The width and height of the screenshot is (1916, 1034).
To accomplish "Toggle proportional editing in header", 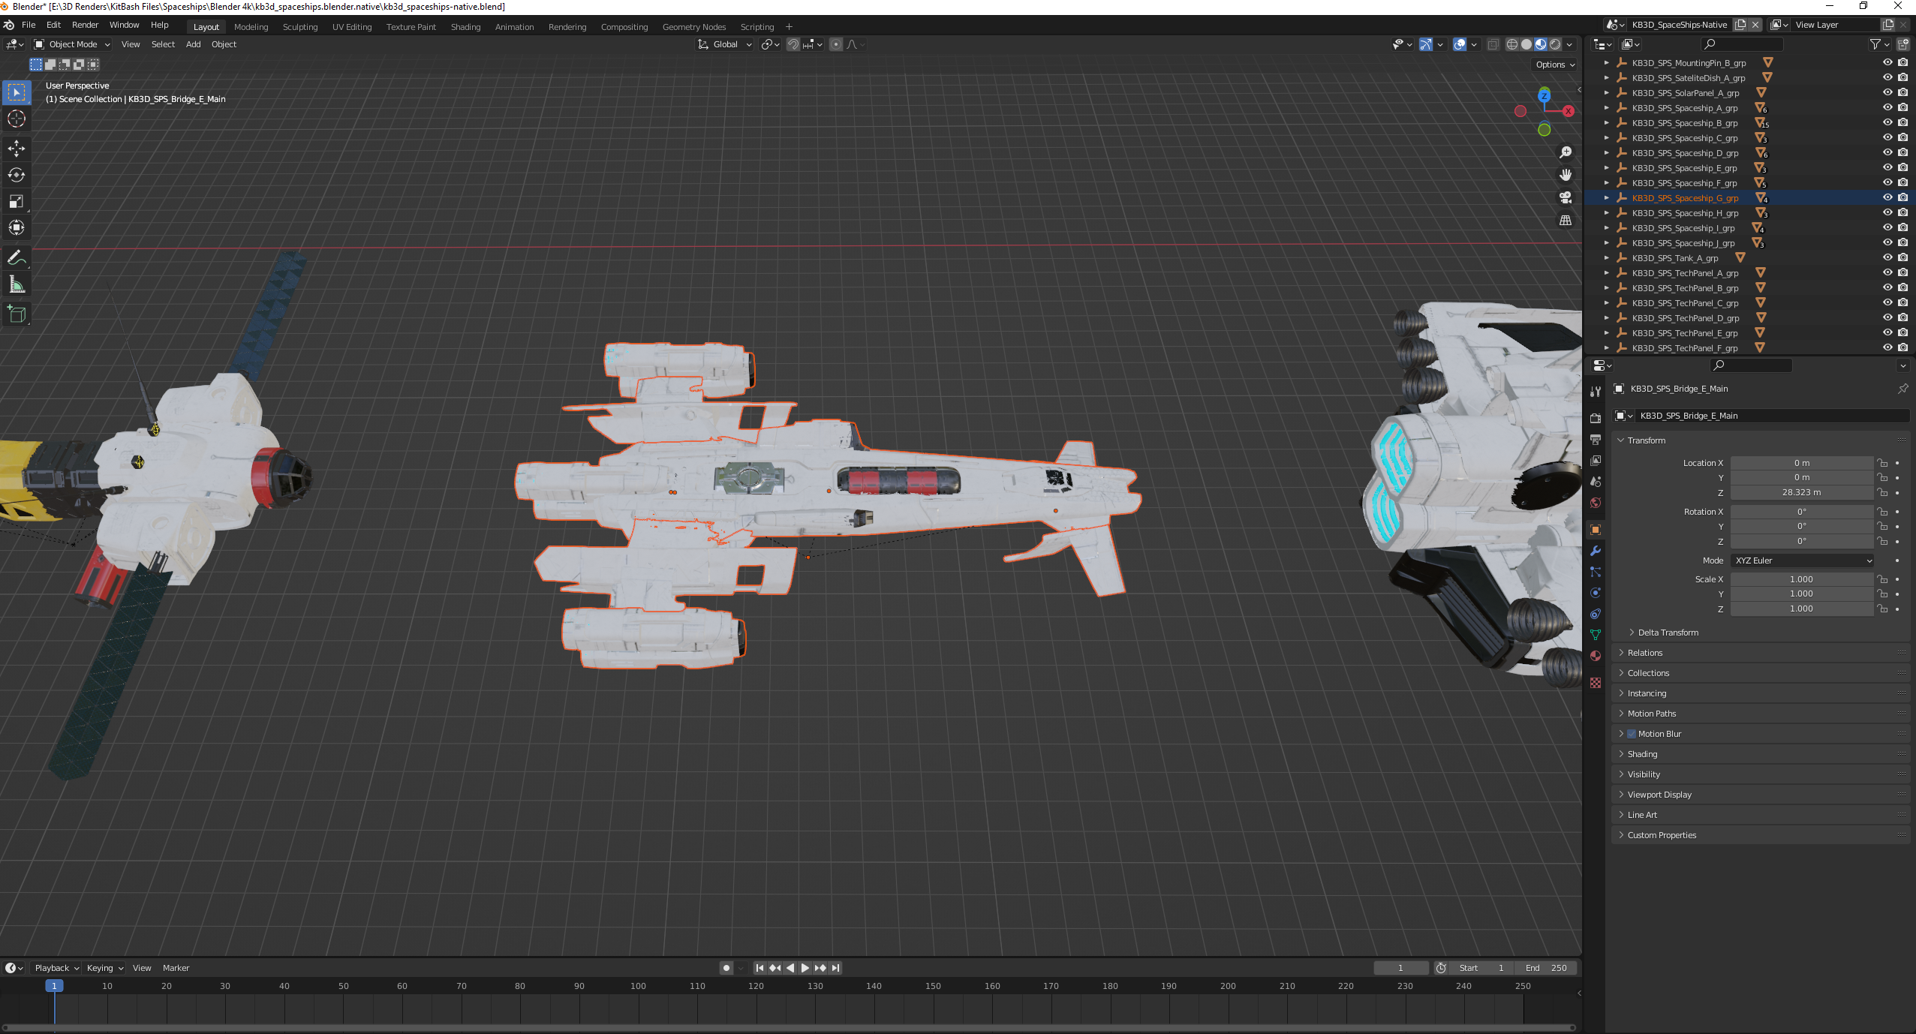I will pos(836,44).
